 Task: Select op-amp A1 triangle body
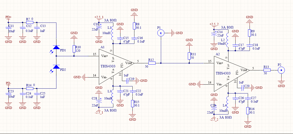coord(116,67)
